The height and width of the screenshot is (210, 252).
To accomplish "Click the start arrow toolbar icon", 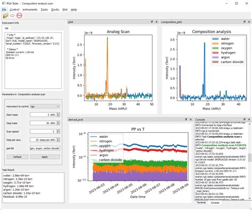I will (12, 15).
